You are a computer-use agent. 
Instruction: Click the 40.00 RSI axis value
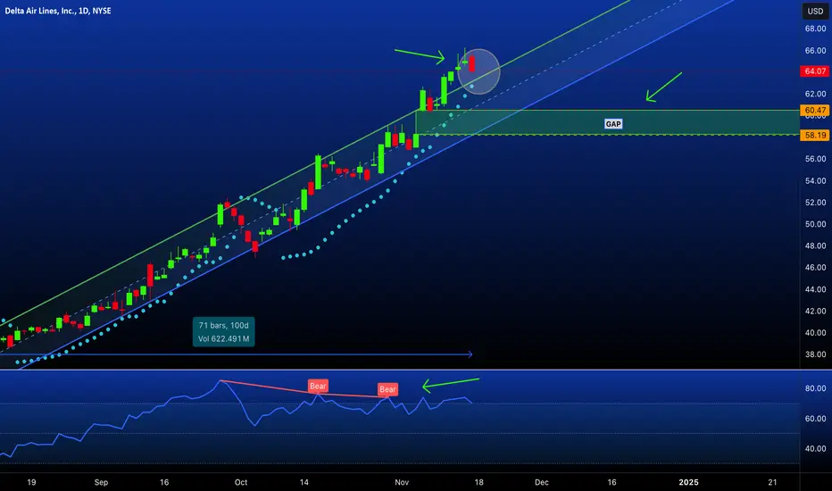815,448
